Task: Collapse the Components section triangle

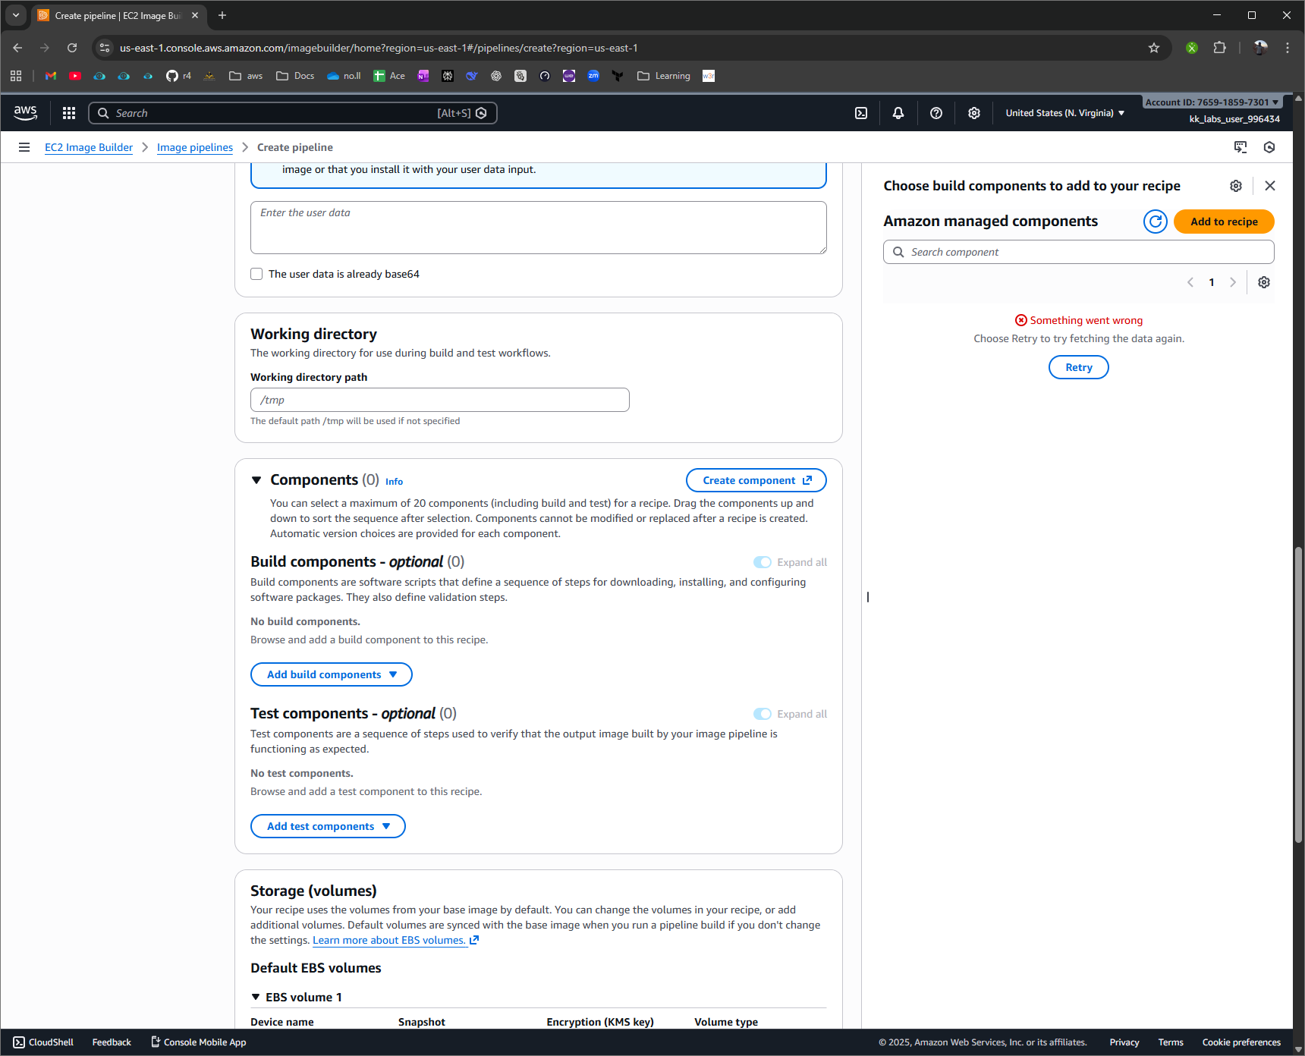Action: tap(256, 480)
